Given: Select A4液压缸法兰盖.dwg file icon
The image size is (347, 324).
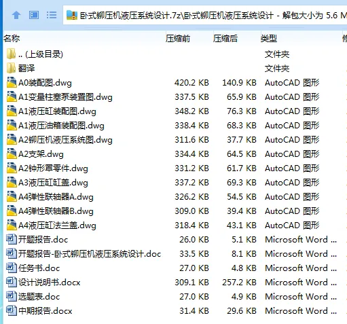Looking at the screenshot, I should pyautogui.click(x=12, y=225).
